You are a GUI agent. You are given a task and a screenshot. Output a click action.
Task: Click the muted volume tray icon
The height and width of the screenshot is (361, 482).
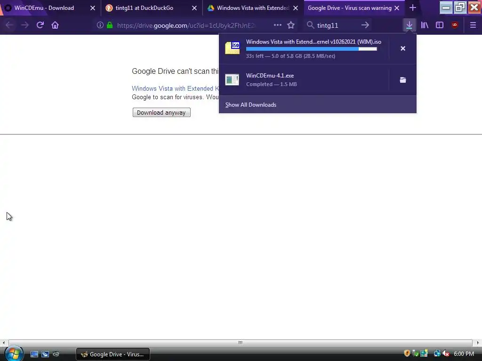(446, 353)
